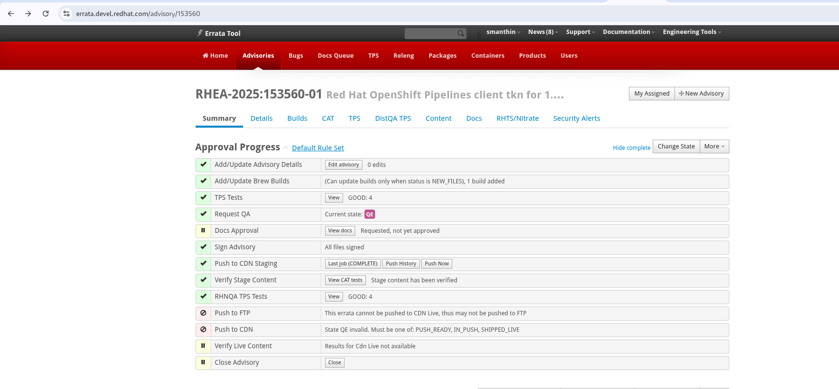Switch to the Docs tab
The height and width of the screenshot is (389, 839).
point(474,118)
